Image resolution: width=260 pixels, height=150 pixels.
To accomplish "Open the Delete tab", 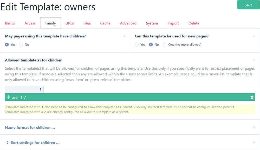I will (194, 23).
